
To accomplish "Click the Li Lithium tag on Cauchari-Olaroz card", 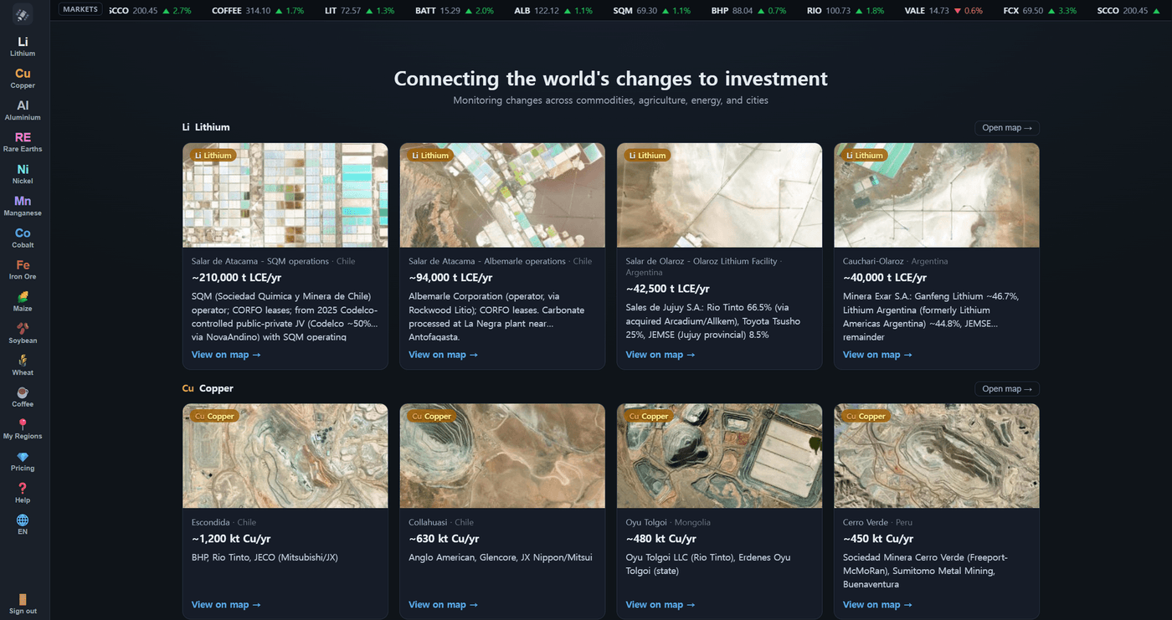I will click(865, 155).
